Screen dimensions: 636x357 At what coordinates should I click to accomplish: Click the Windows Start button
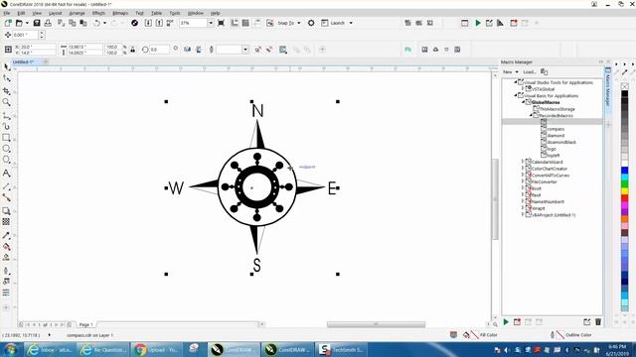(11, 349)
